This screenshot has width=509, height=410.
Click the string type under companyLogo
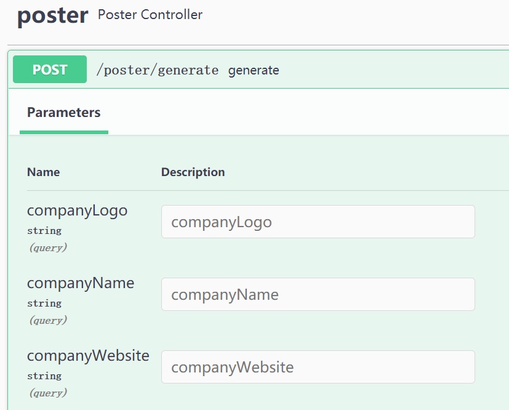tap(44, 231)
